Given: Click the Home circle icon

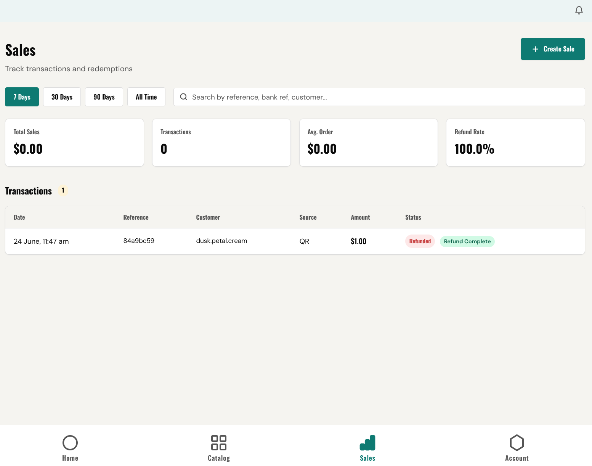Looking at the screenshot, I should tap(70, 443).
